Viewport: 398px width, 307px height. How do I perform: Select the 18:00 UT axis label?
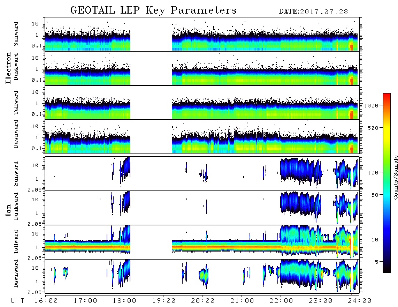tap(124, 301)
